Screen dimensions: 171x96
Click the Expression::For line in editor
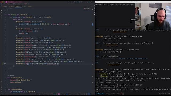(38, 64)
